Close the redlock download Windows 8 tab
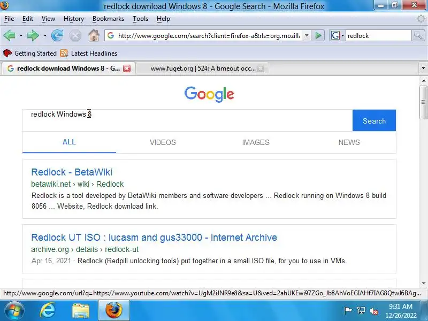Screen dimensions: 428x321 [x=127, y=68]
